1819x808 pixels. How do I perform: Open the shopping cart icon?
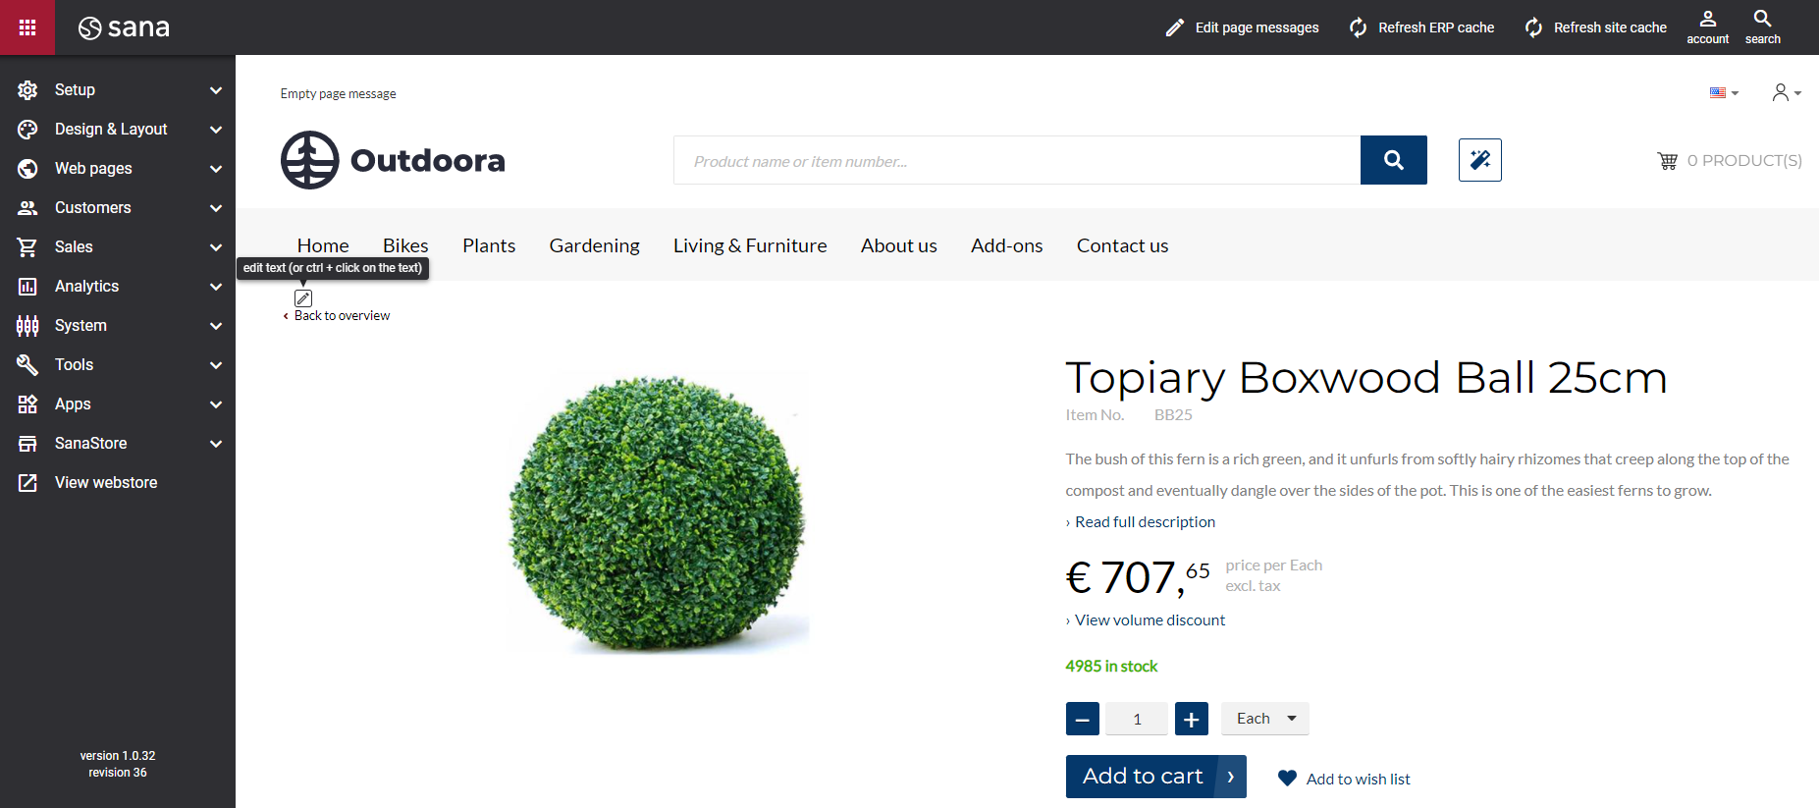[x=1667, y=161]
